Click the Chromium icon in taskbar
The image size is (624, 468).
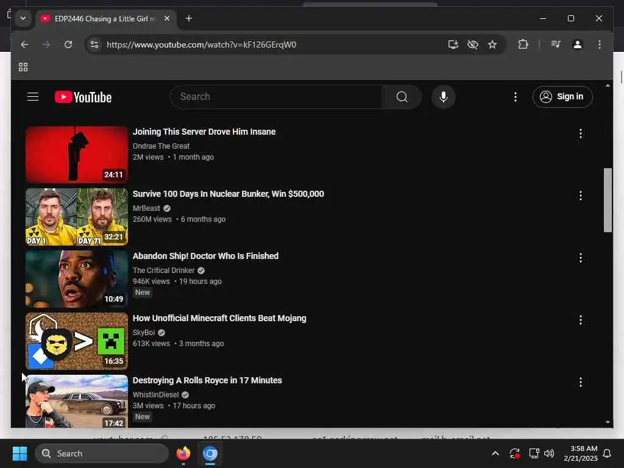coord(210,453)
